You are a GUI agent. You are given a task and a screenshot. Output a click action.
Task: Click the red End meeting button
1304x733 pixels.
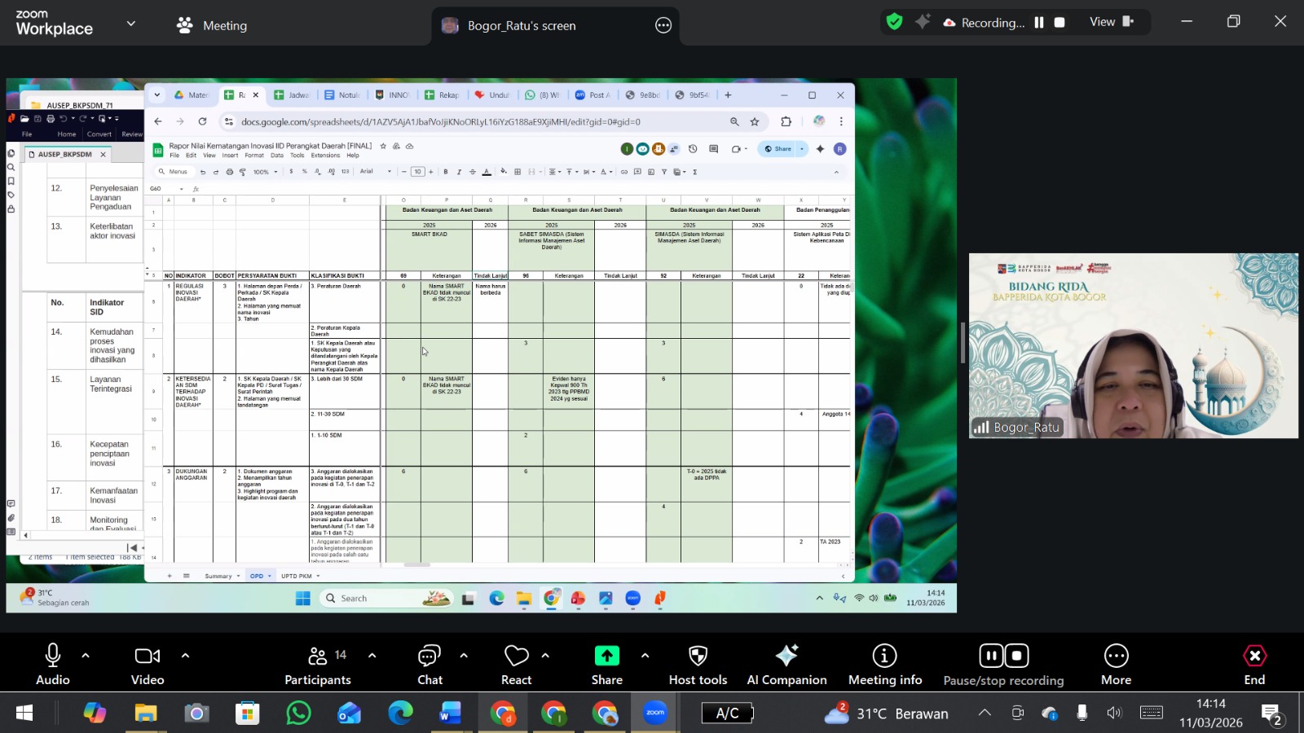[x=1254, y=665]
